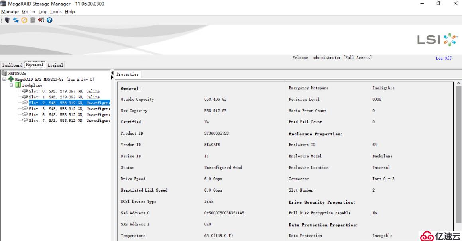Open the Go To menu

(28, 12)
